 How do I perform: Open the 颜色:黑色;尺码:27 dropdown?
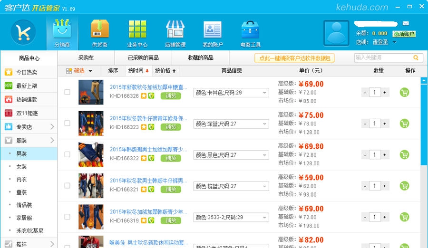tap(231, 155)
